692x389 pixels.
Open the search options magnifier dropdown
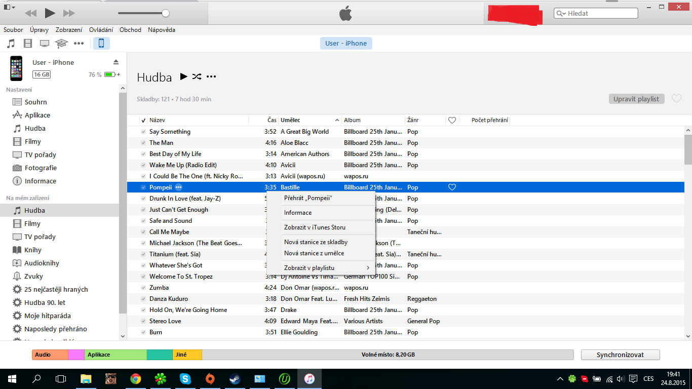coord(561,14)
